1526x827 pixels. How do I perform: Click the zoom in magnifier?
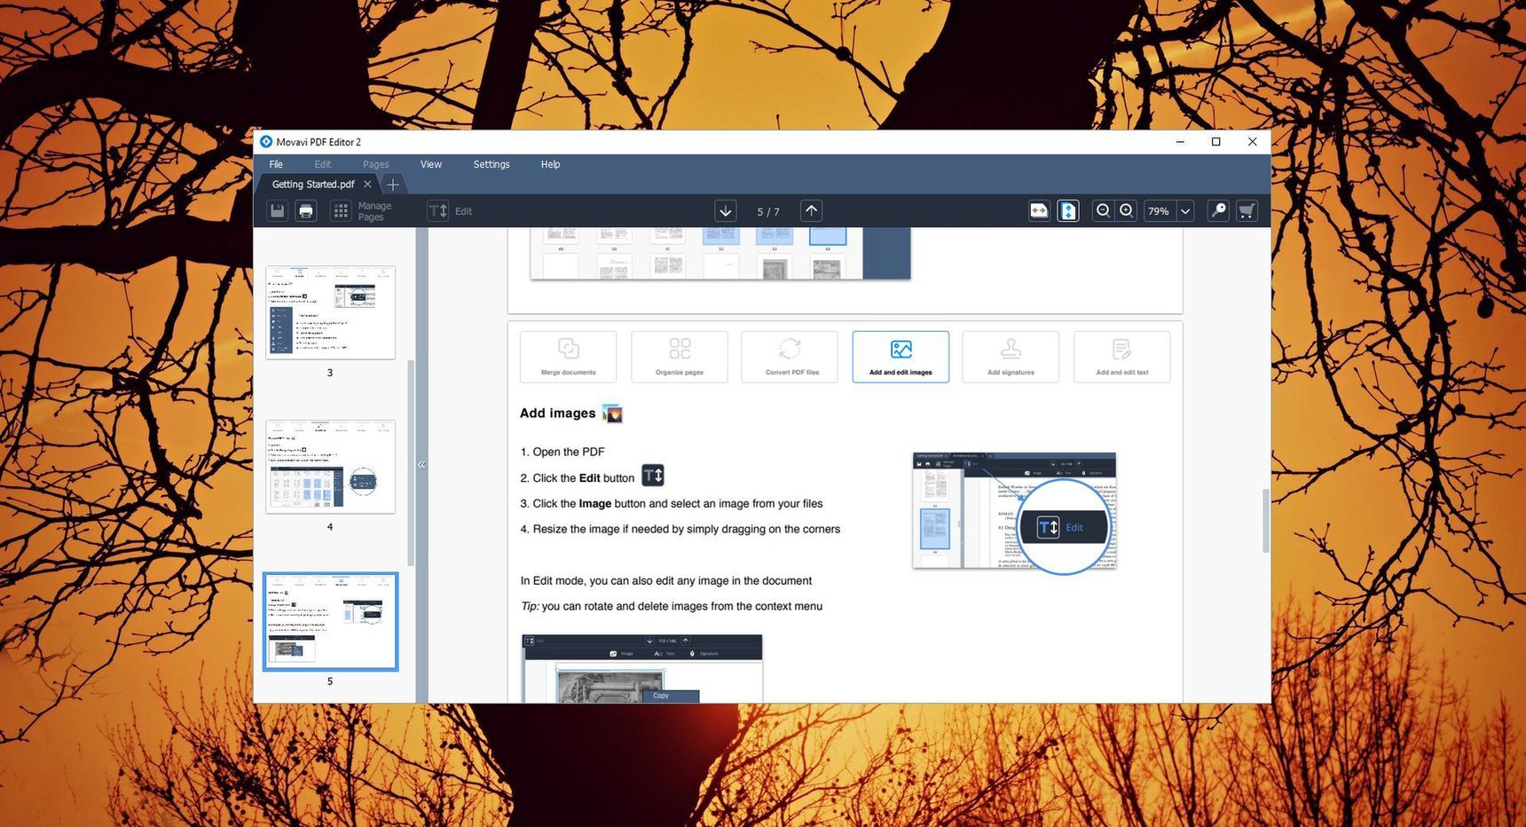click(x=1127, y=211)
